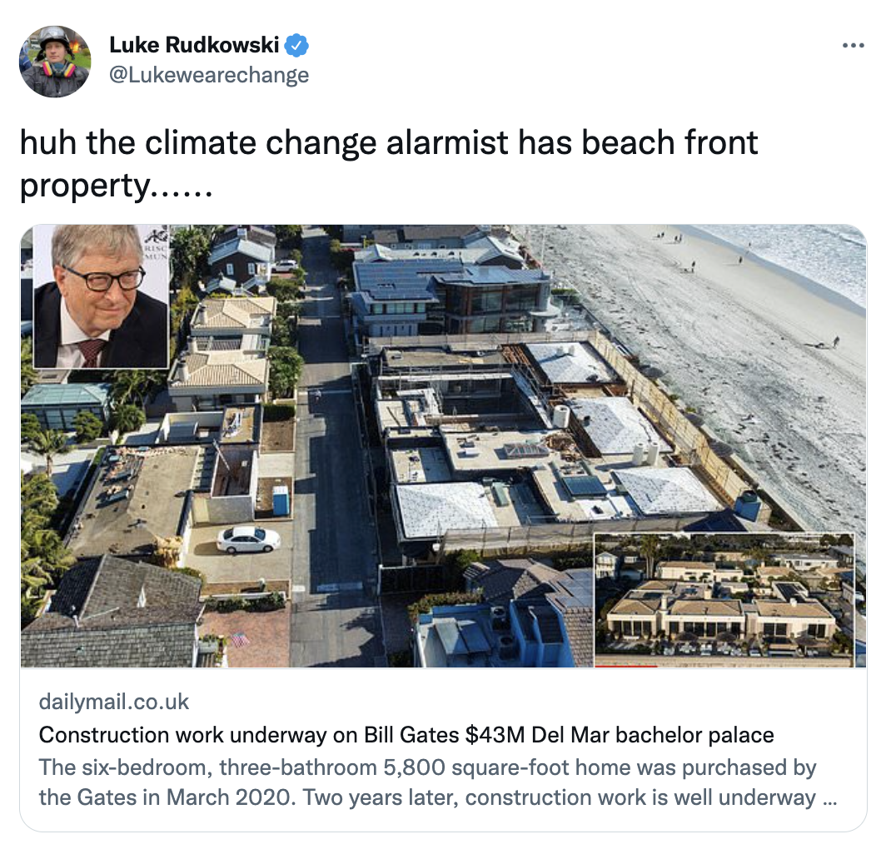Click the Bill Gates inset portrait

[x=101, y=296]
